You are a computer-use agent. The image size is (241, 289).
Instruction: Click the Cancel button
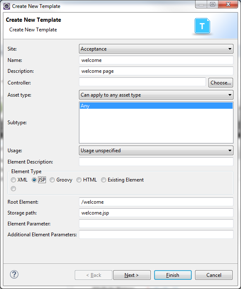point(214,275)
